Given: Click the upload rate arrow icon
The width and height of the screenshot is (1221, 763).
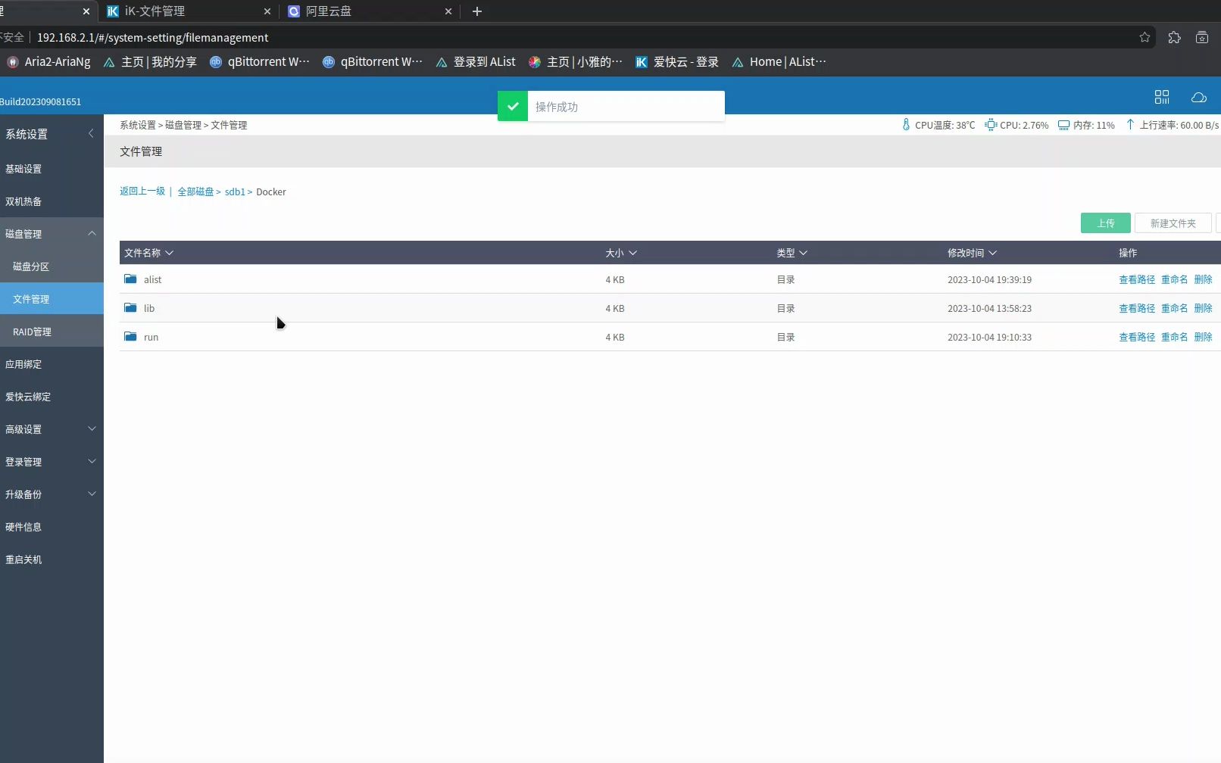Looking at the screenshot, I should [x=1130, y=125].
